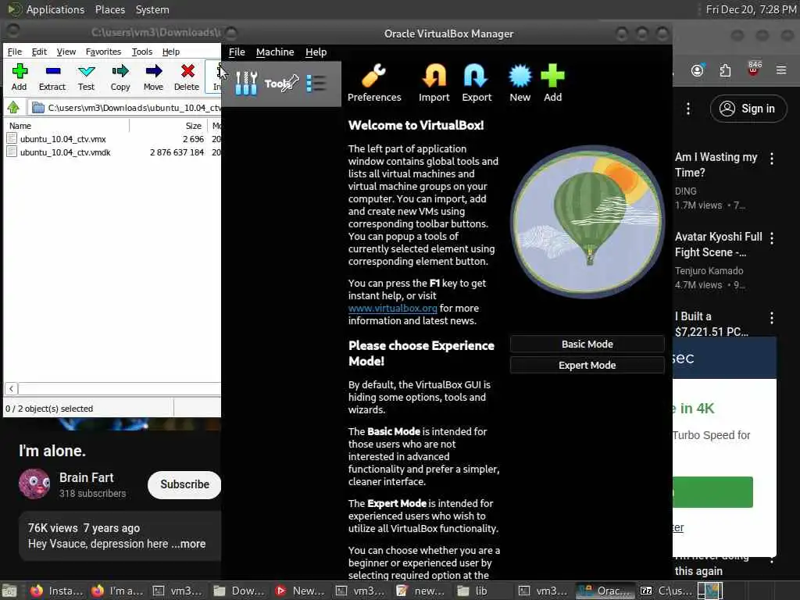Open the Brain Fart channel name

coord(86,478)
